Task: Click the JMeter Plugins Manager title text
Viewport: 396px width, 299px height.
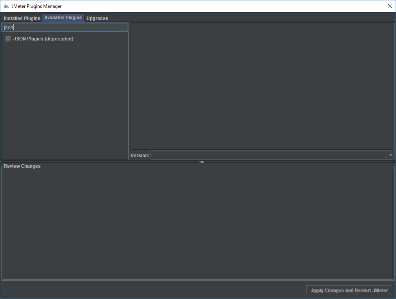Action: pos(37,6)
